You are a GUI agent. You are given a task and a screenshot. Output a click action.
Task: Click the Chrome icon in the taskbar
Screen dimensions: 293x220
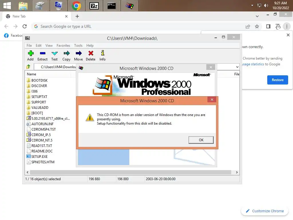click(76, 6)
